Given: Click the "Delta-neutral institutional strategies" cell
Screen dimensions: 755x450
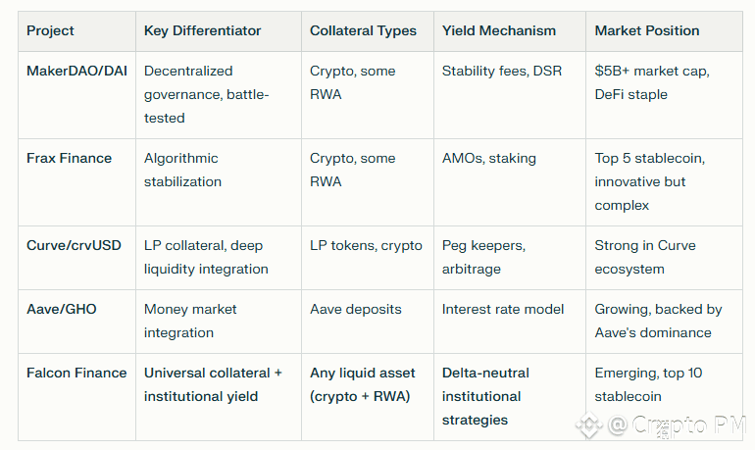Looking at the screenshot, I should [x=487, y=396].
